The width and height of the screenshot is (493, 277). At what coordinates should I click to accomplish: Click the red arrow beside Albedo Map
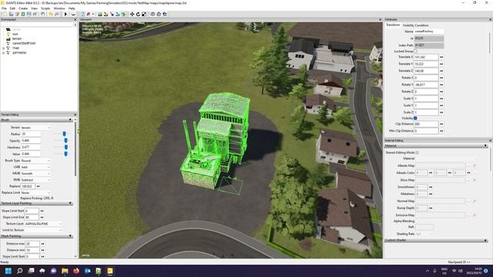pos(475,165)
